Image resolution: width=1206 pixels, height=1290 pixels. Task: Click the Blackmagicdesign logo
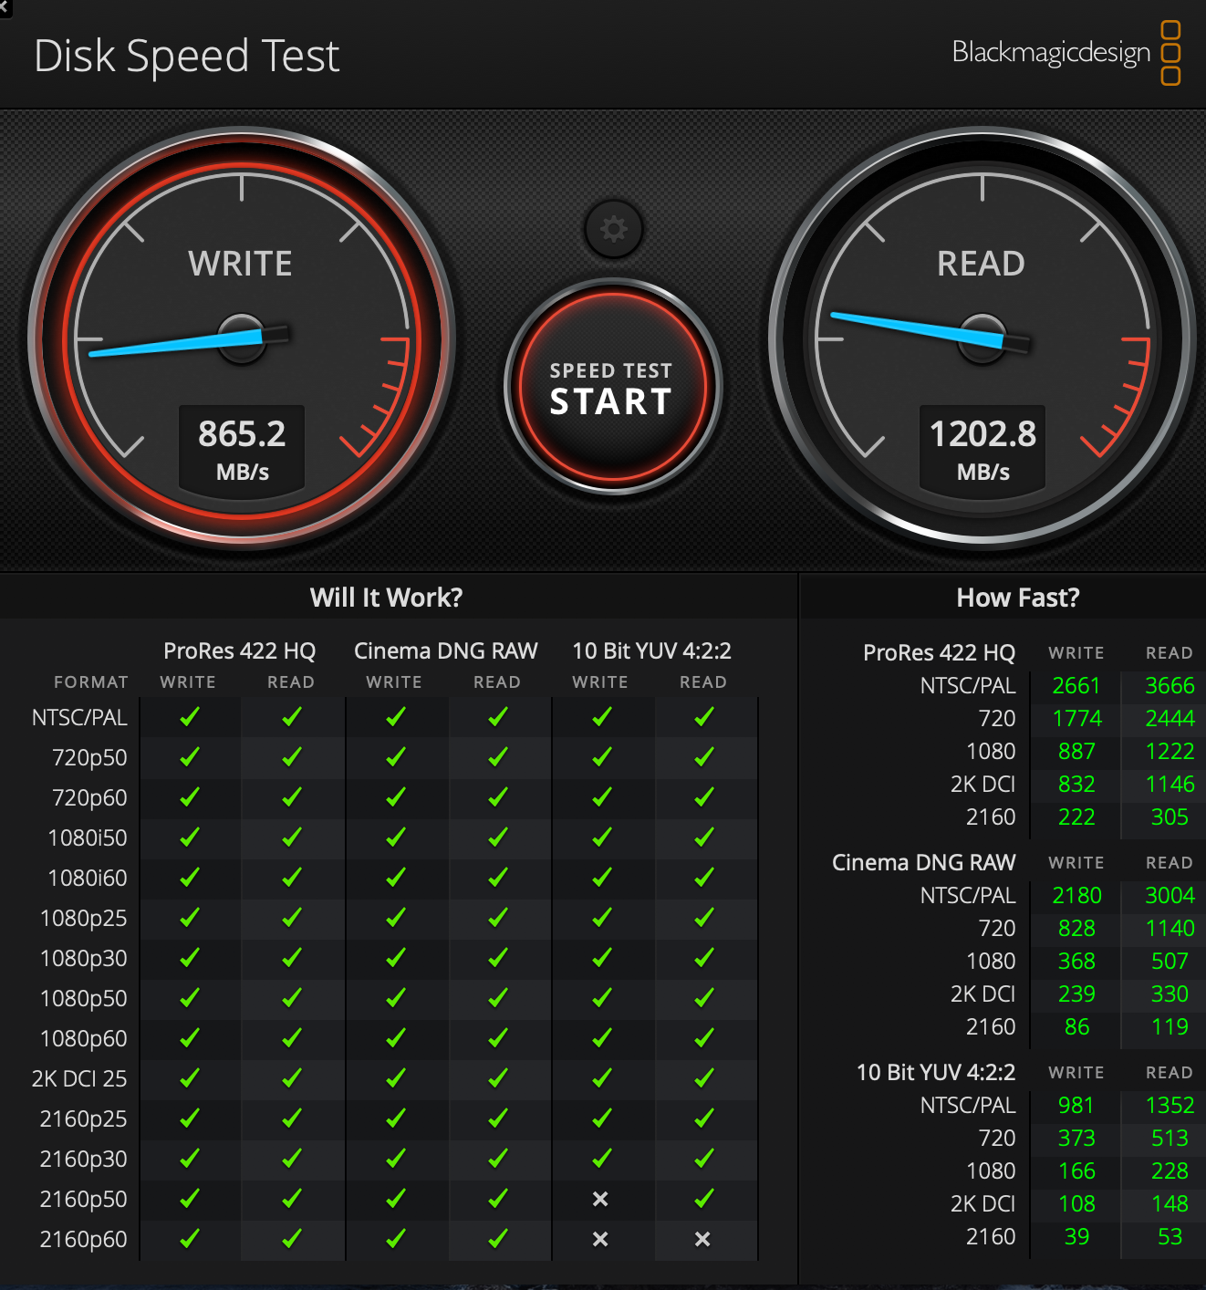click(1066, 53)
